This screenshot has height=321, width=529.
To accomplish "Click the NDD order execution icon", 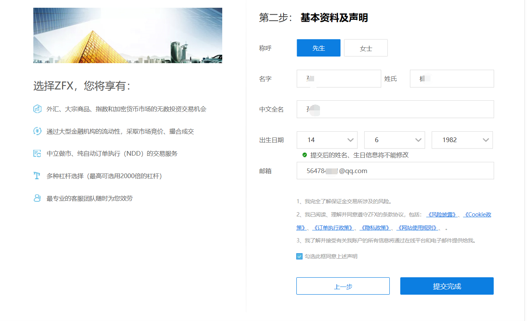I will pos(37,154).
